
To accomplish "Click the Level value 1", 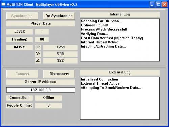I will tap(42, 31).
